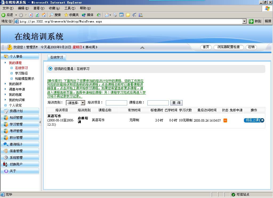
Task: Click the 浏览器配置检查 button
Action: click(x=228, y=47)
